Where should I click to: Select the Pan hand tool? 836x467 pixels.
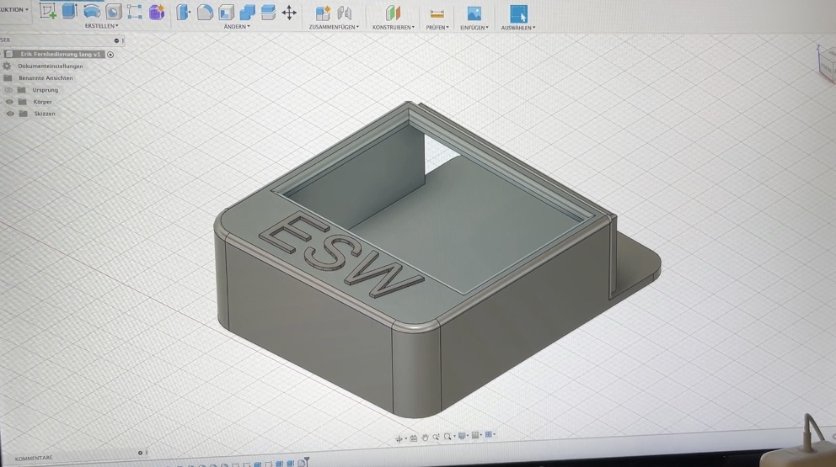coord(425,438)
